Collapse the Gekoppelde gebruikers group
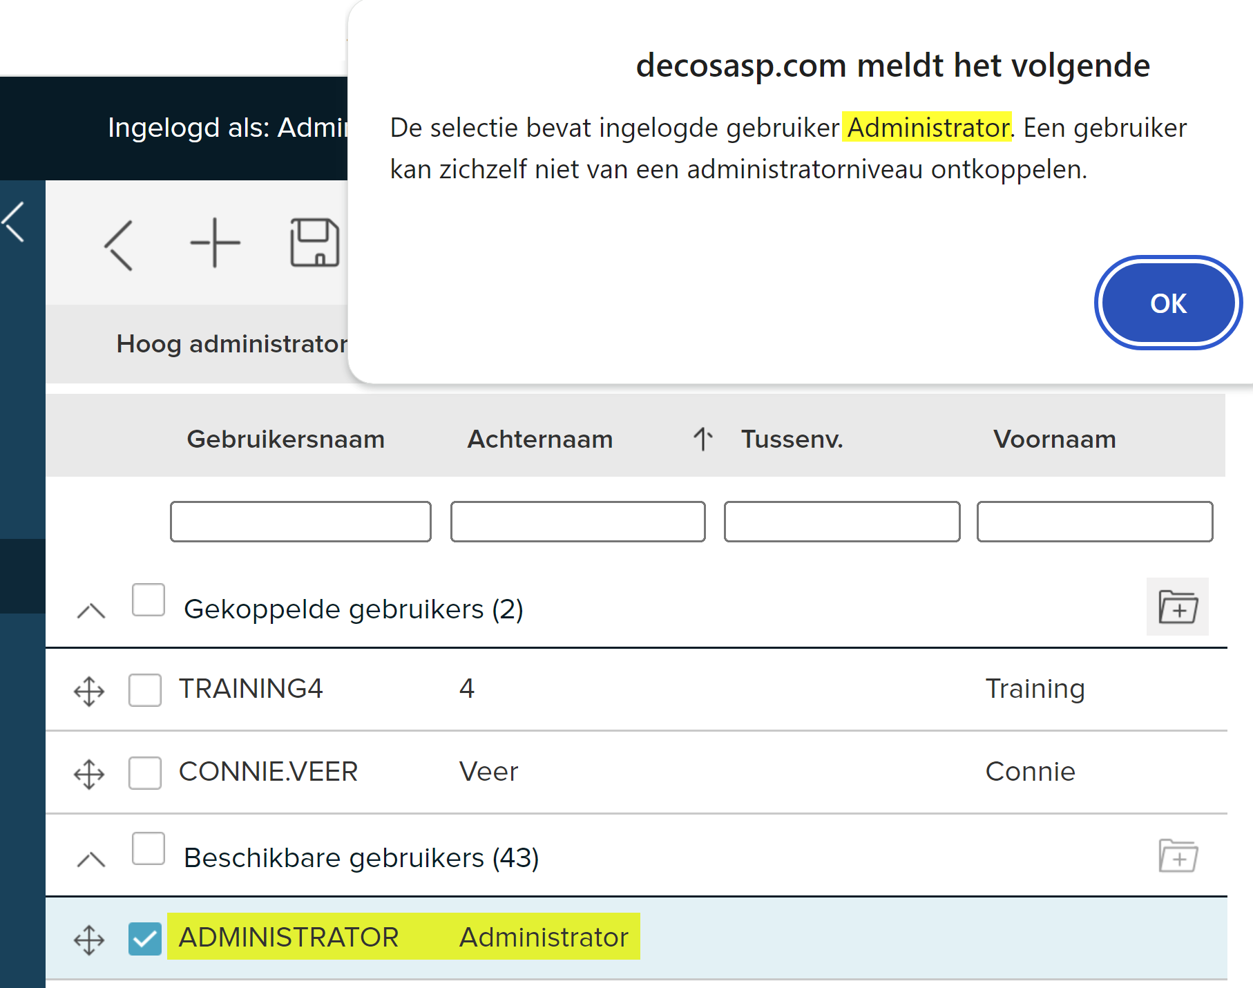1253x988 pixels. [90, 610]
